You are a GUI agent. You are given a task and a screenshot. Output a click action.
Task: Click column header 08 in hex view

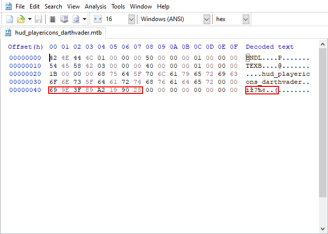click(149, 47)
